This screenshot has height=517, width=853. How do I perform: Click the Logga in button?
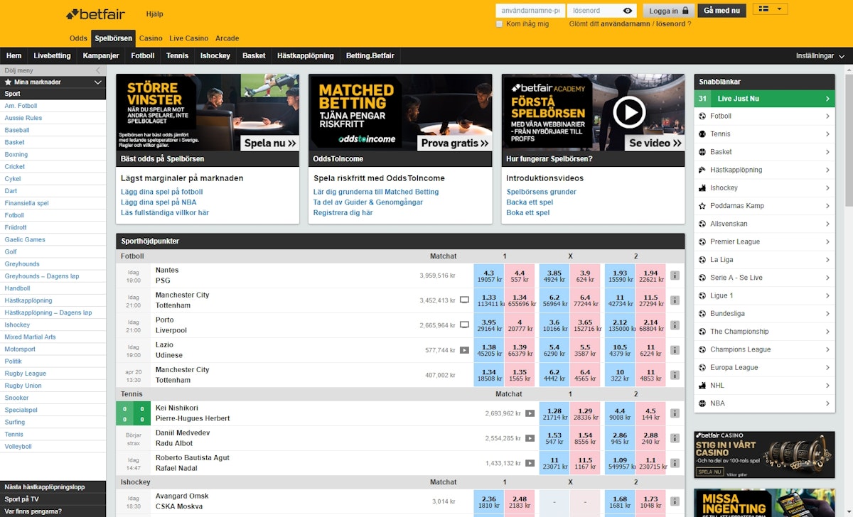(x=668, y=11)
